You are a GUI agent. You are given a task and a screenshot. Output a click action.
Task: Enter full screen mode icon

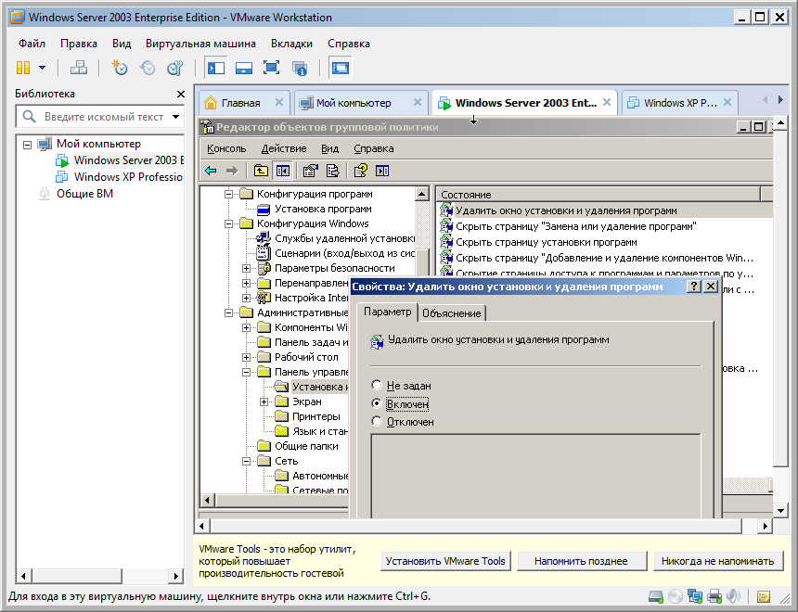pyautogui.click(x=271, y=68)
